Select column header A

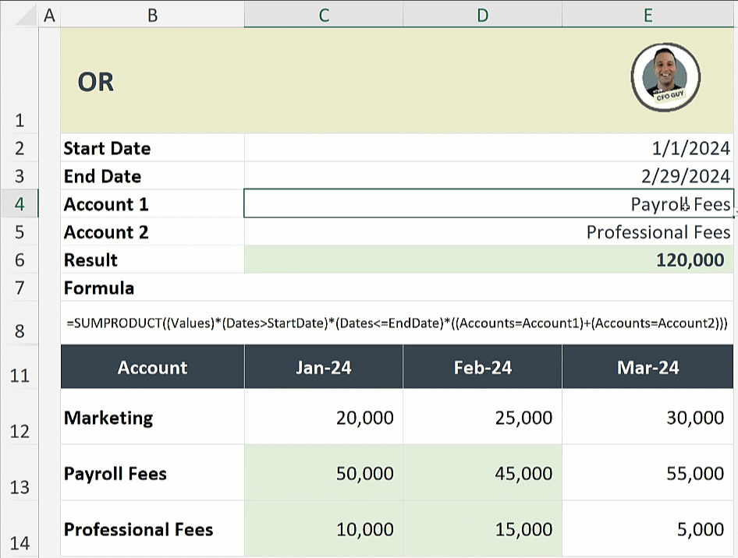coord(49,15)
